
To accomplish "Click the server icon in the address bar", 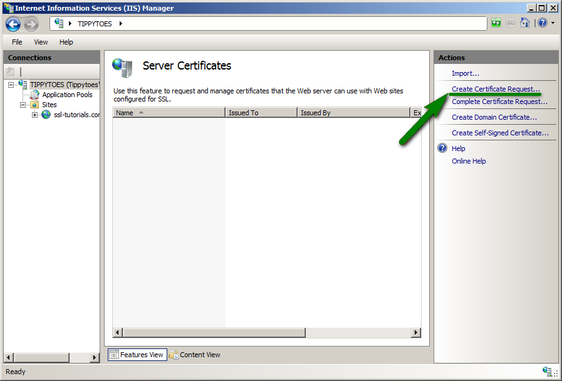I will 59,23.
